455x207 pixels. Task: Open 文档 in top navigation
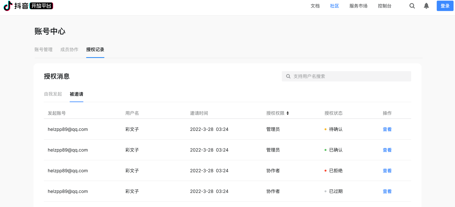(x=315, y=6)
